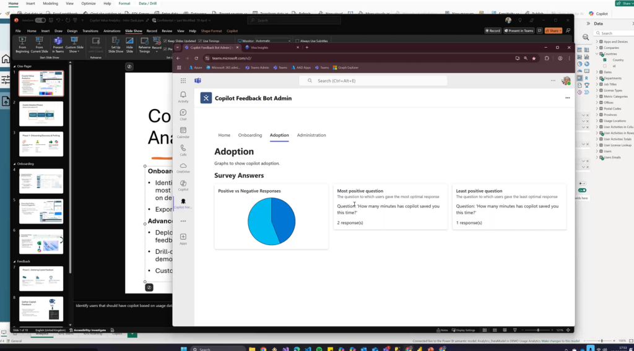
Task: Open More options ellipsis for Copilot Feedback Bot Admin
Action: [567, 98]
